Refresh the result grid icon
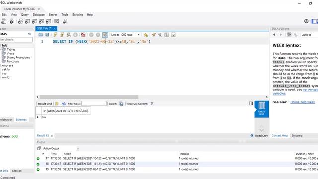 (64, 104)
